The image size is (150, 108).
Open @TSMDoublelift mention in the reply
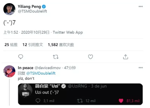tap(41, 73)
